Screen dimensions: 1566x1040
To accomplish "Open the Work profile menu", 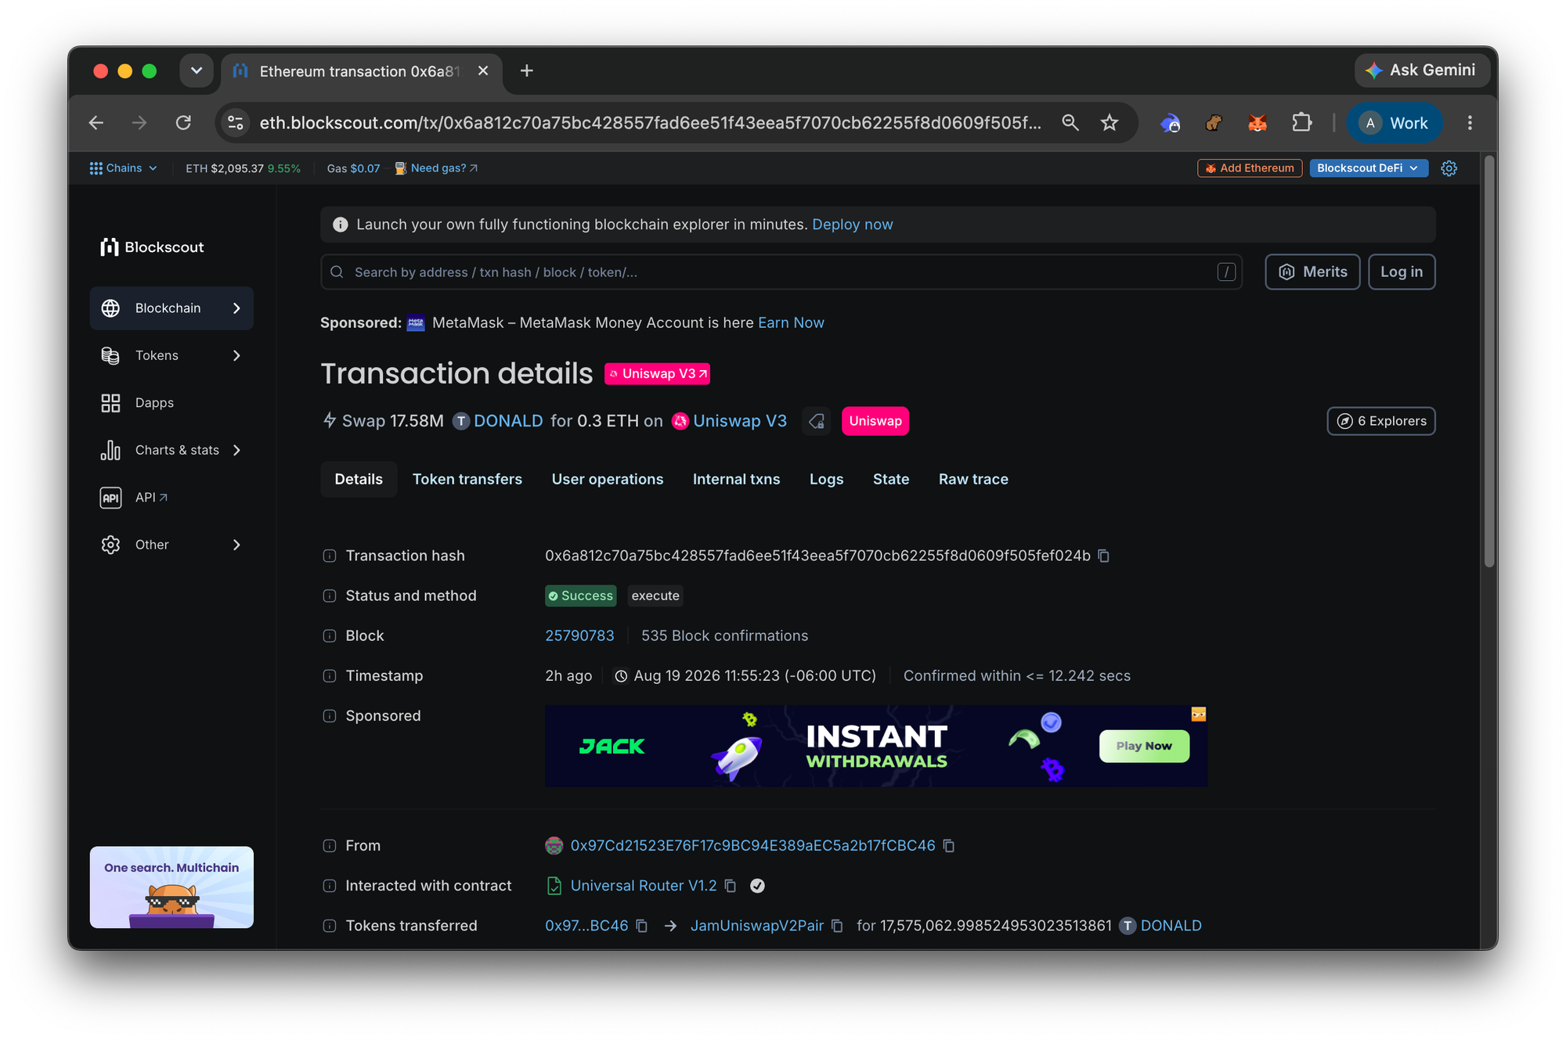I will (x=1395, y=123).
